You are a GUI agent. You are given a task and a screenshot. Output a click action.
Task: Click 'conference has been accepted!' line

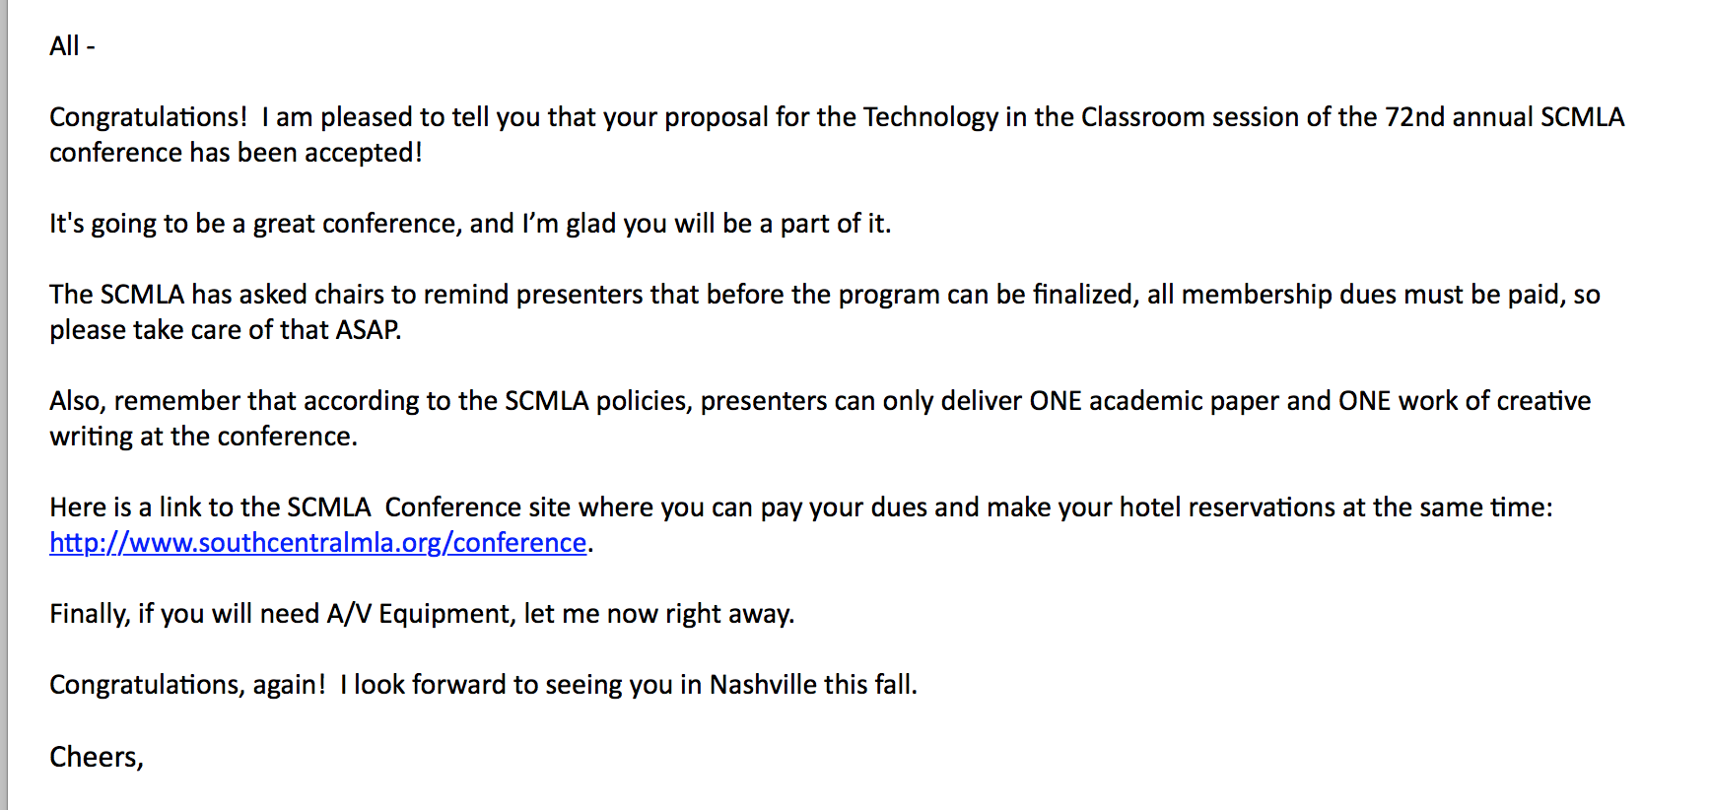pos(236,153)
